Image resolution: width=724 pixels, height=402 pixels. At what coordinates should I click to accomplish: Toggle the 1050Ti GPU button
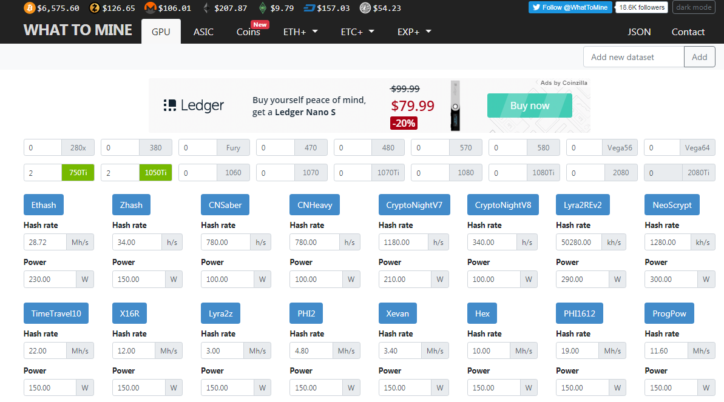[155, 173]
